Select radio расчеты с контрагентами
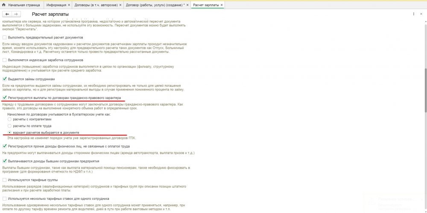The image size is (427, 213). click(x=9, y=119)
